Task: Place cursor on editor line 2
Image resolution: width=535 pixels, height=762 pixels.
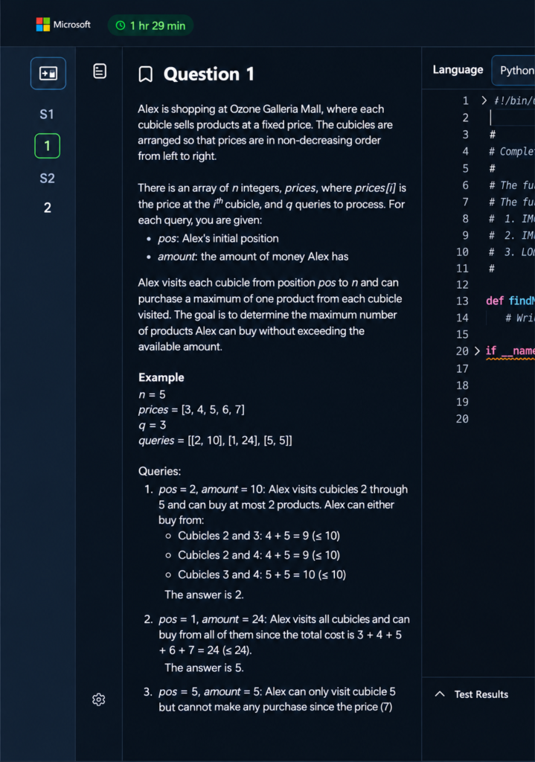Action: click(x=512, y=118)
